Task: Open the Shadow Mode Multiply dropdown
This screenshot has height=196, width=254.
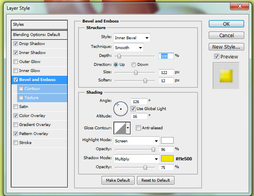Action: pos(136,159)
